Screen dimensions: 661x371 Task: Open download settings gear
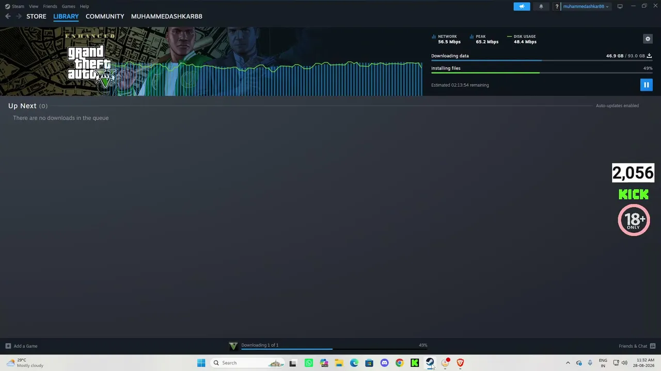(648, 39)
